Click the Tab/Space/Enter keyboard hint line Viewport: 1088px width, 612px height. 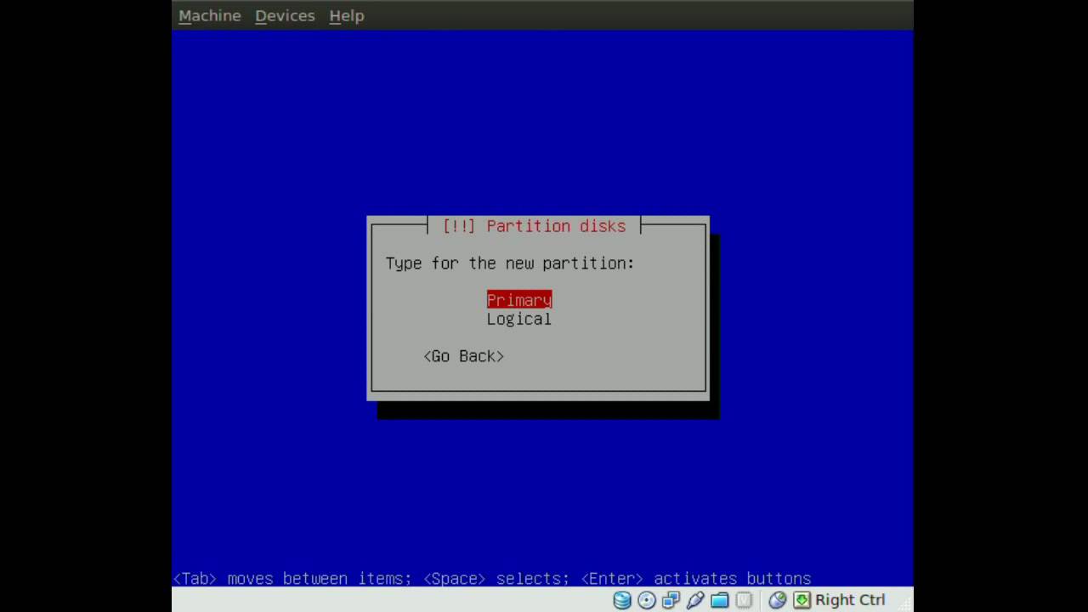[492, 579]
